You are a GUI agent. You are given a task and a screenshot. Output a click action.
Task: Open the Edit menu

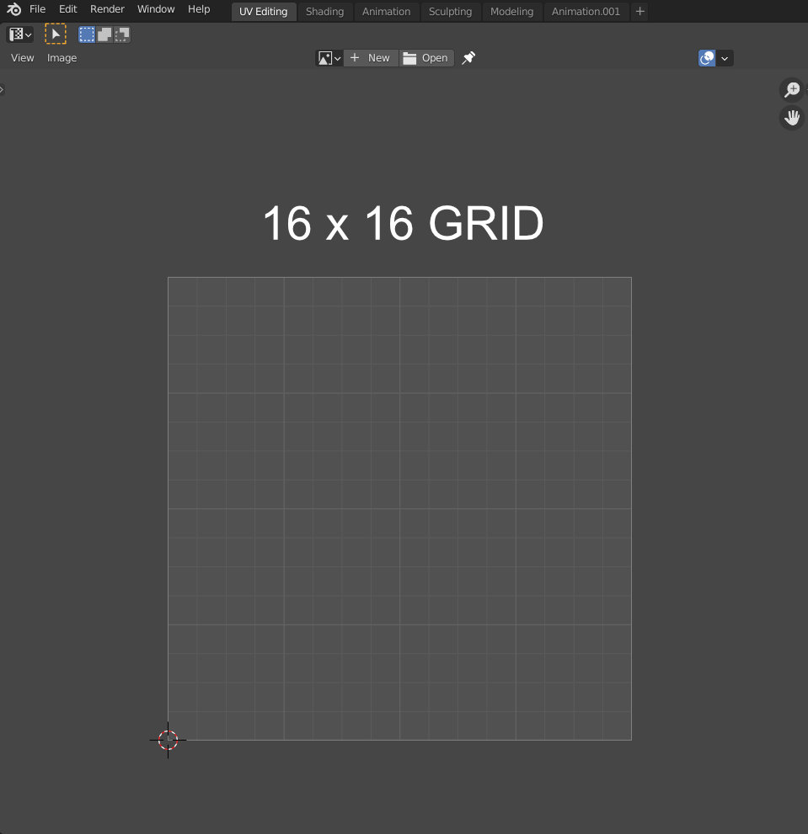(67, 9)
